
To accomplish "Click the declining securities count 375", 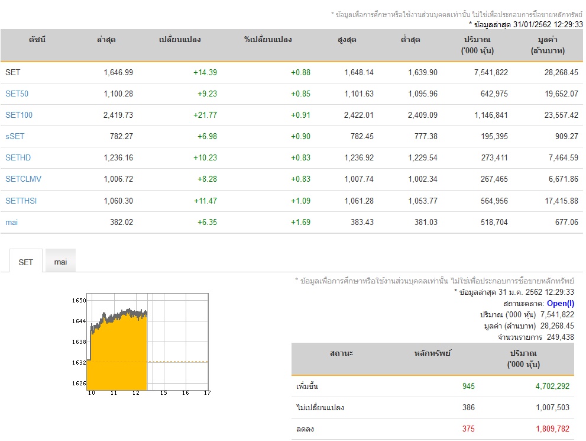I will [x=468, y=429].
